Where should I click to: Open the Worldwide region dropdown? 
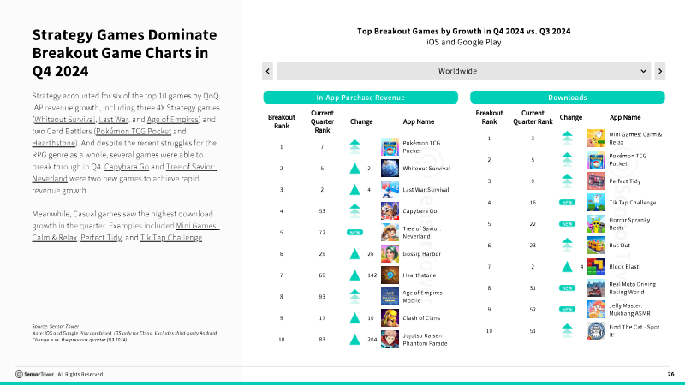(x=458, y=70)
